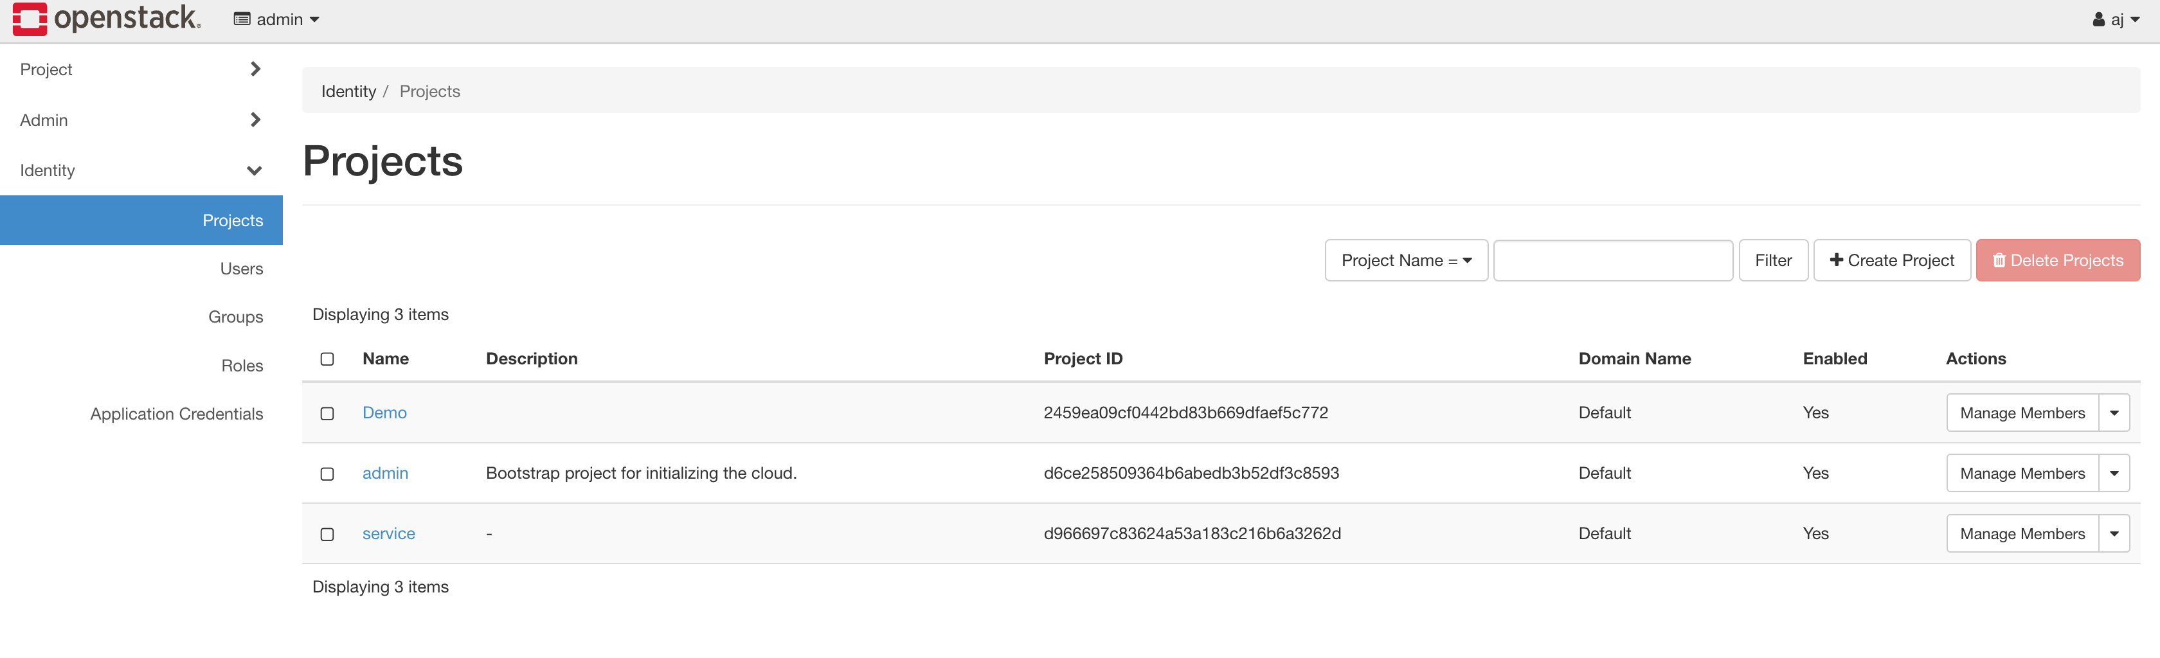The width and height of the screenshot is (2160, 658).
Task: Check the Demo project checkbox
Action: tap(327, 413)
